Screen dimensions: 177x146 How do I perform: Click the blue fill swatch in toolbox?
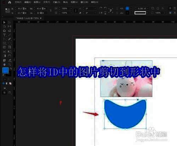click(5, 70)
